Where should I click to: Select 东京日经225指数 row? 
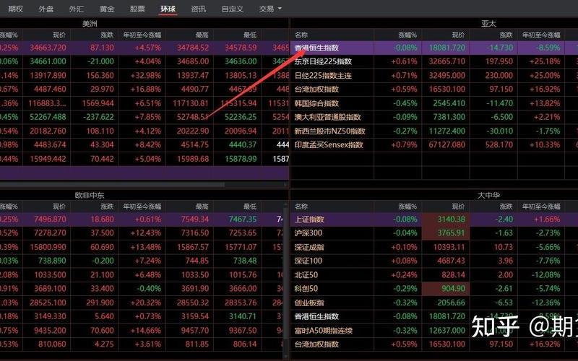434,61
